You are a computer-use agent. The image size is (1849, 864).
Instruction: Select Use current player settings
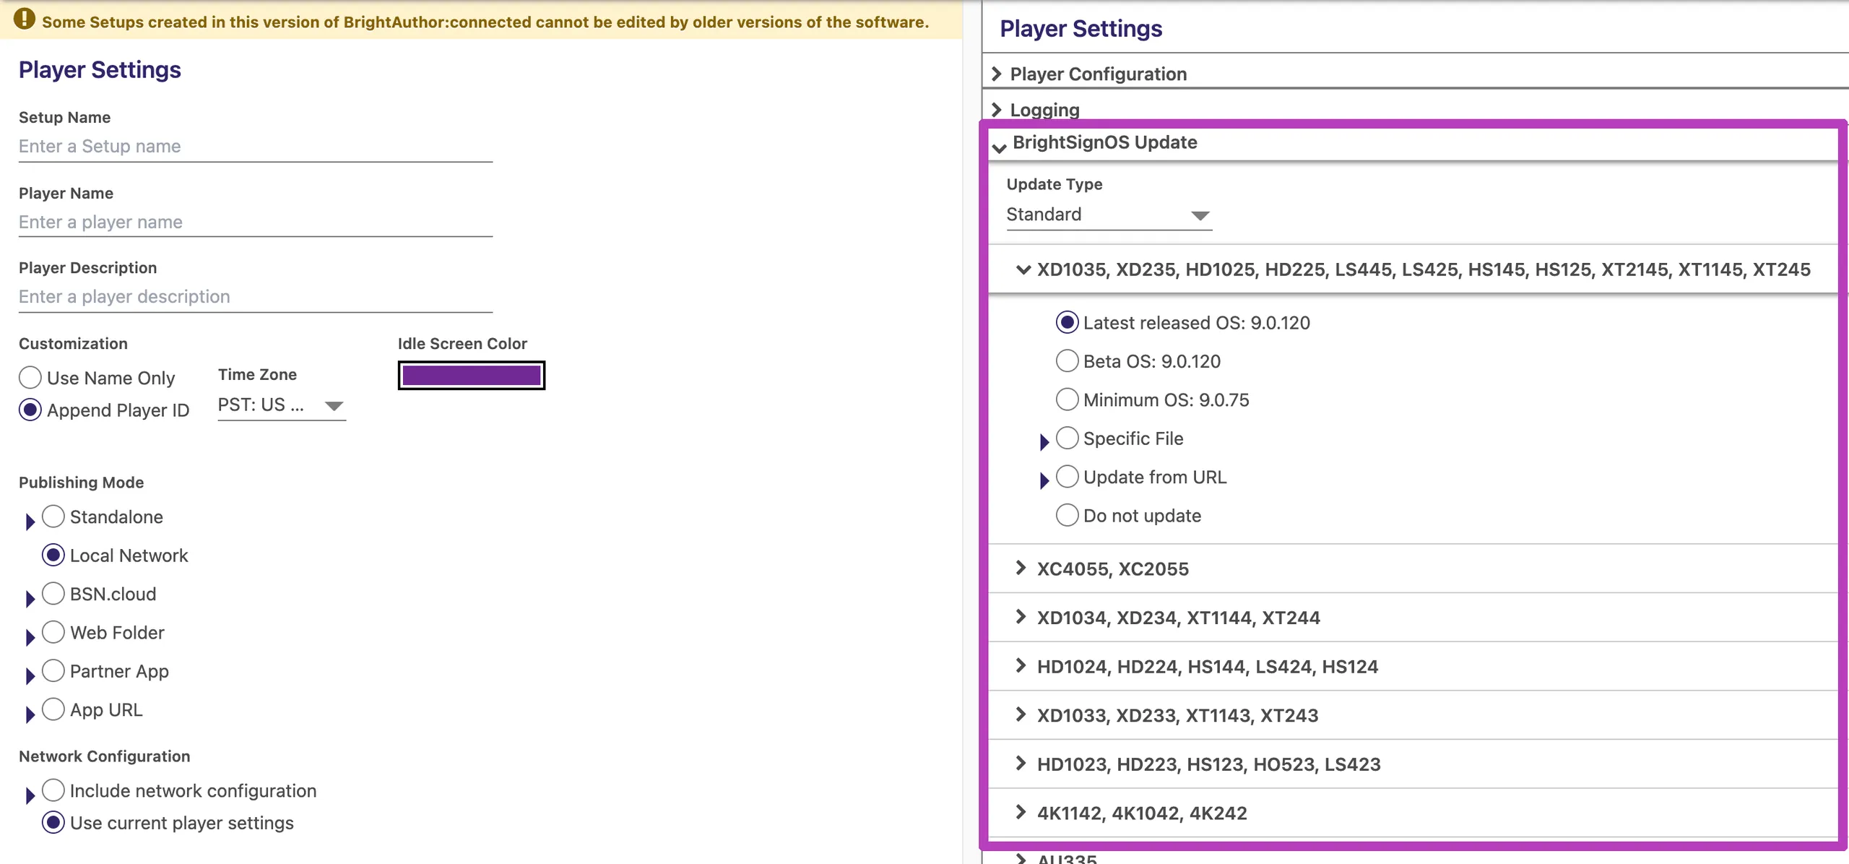(53, 823)
